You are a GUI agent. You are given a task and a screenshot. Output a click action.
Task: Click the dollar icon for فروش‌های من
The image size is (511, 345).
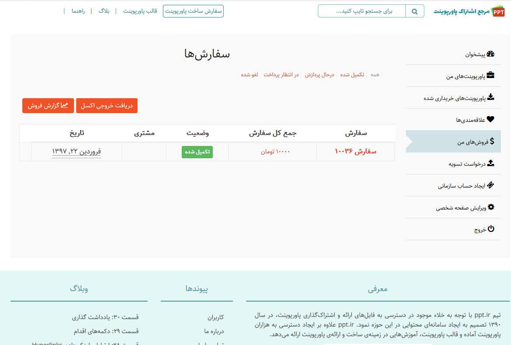[x=492, y=141]
